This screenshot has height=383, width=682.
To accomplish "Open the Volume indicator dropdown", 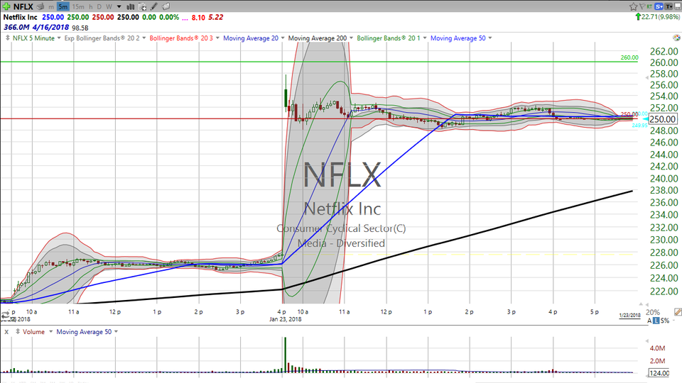I will 50,332.
